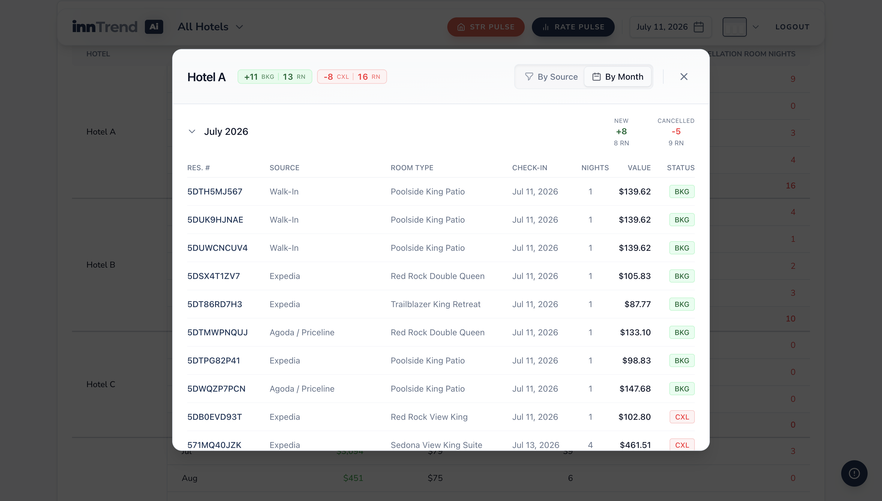Switch to By Source view
The width and height of the screenshot is (882, 501).
(551, 77)
